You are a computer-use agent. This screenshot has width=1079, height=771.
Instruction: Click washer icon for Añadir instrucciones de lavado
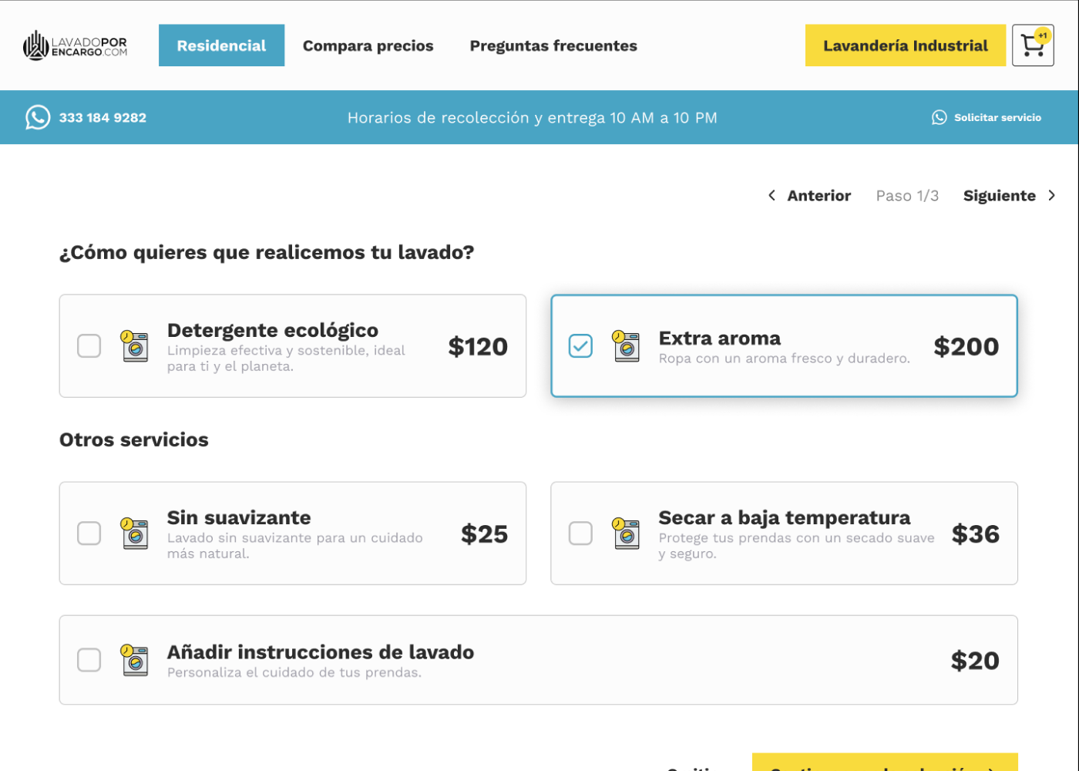(x=135, y=660)
